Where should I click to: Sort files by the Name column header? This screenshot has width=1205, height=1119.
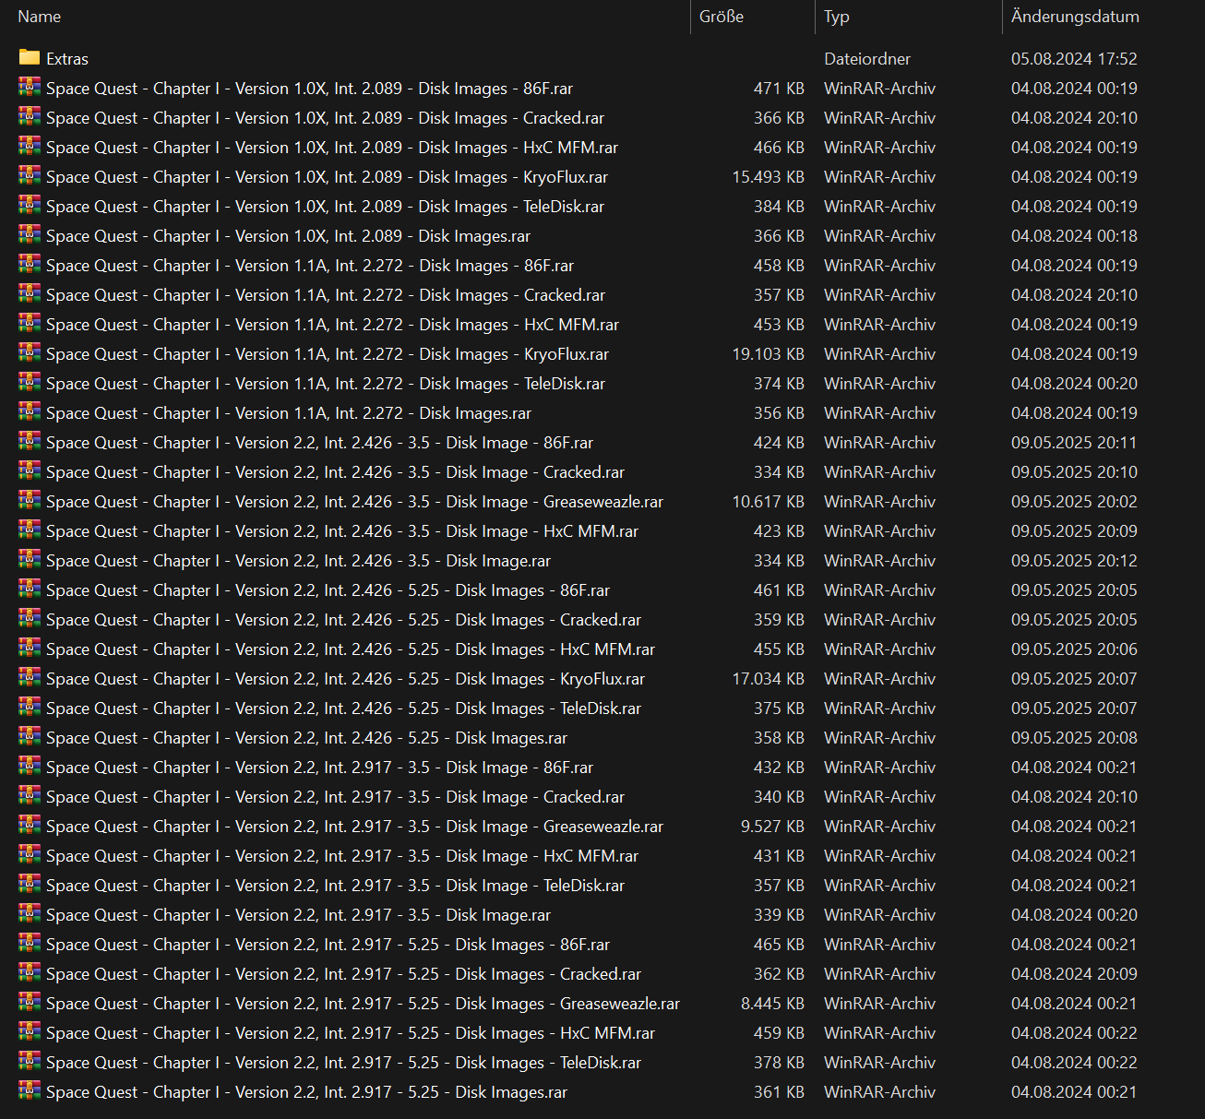click(40, 17)
